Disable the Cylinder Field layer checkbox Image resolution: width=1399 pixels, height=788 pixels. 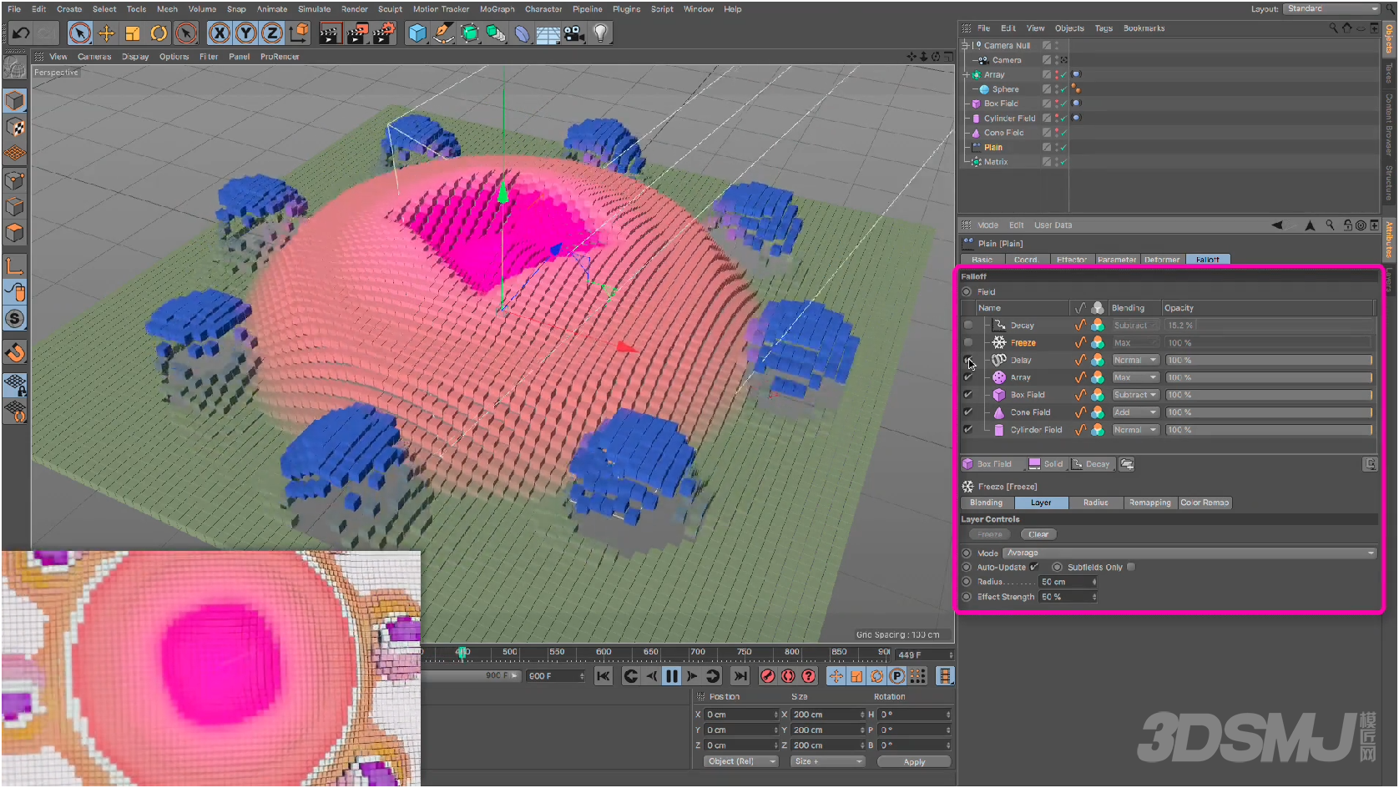(x=968, y=430)
